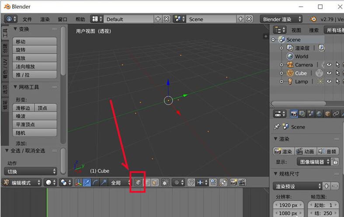The width and height of the screenshot is (344, 217).
Task: Expand Cube node in outliner
Action: coord(281,73)
